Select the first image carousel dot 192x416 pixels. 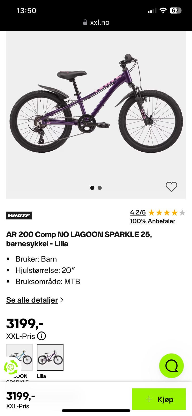[x=92, y=188]
